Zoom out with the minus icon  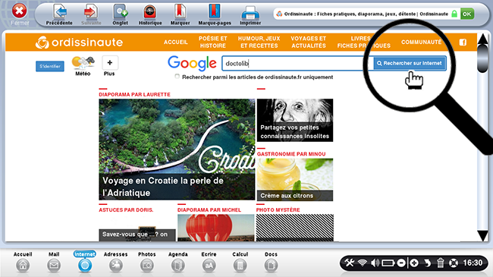click(x=401, y=263)
